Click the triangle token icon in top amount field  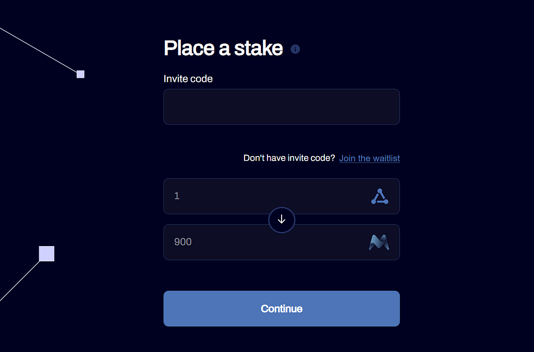[x=380, y=197]
